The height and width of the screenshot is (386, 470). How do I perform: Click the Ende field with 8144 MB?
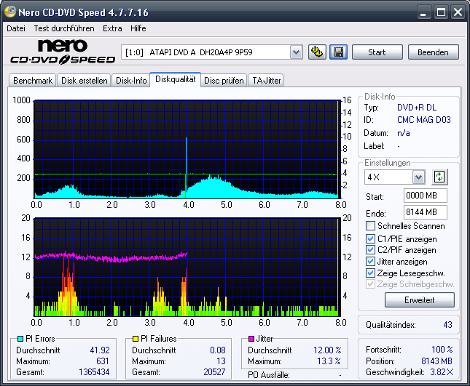(x=426, y=212)
